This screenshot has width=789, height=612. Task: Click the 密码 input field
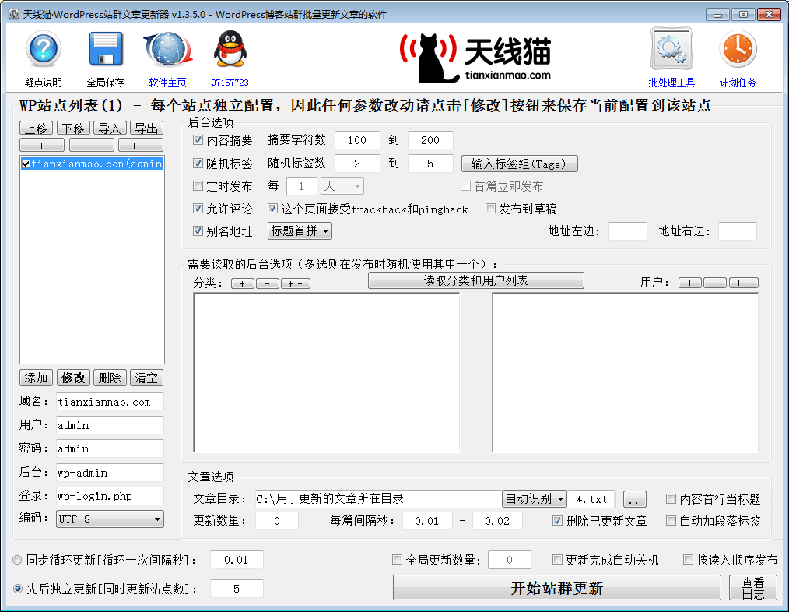pos(110,448)
